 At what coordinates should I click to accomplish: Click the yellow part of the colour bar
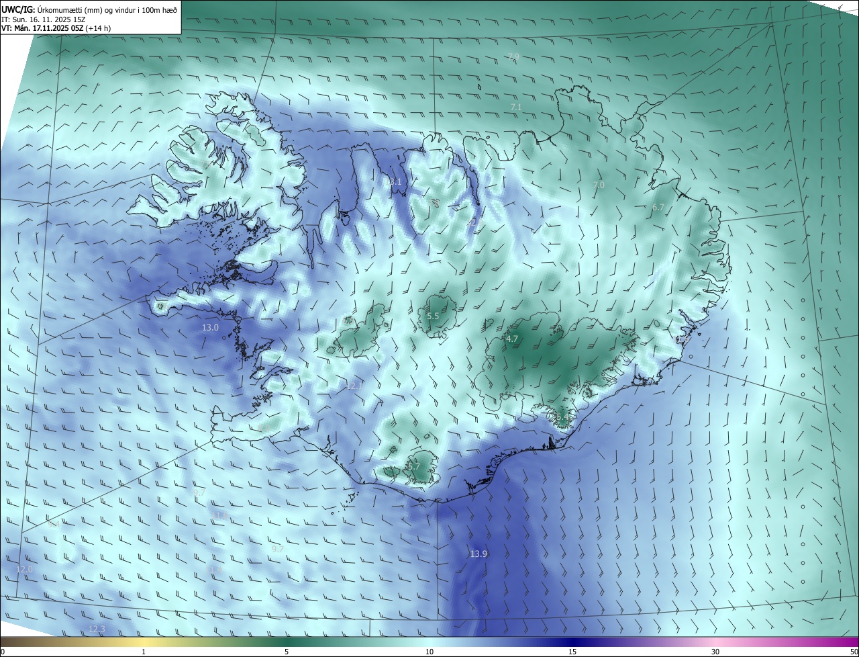point(144,642)
